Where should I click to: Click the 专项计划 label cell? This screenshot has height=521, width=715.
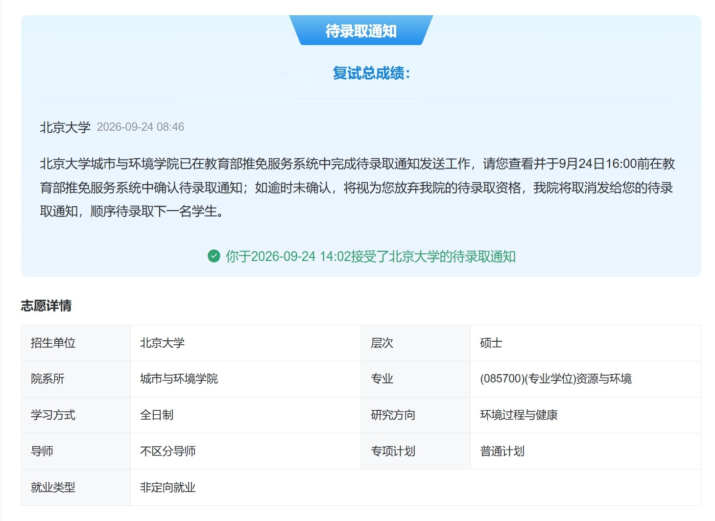[x=416, y=451]
